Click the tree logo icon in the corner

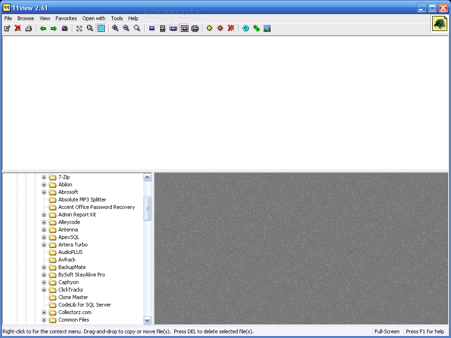click(x=440, y=23)
